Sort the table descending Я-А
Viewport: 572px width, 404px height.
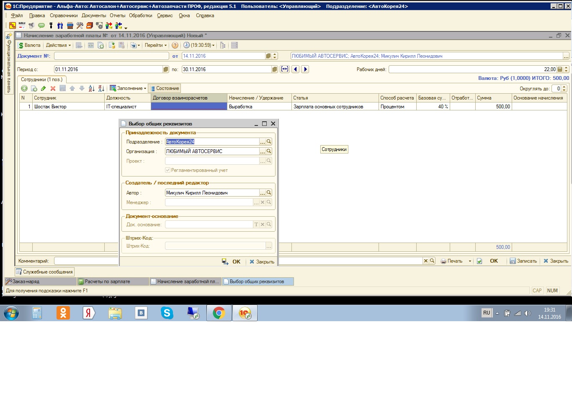tap(101, 88)
